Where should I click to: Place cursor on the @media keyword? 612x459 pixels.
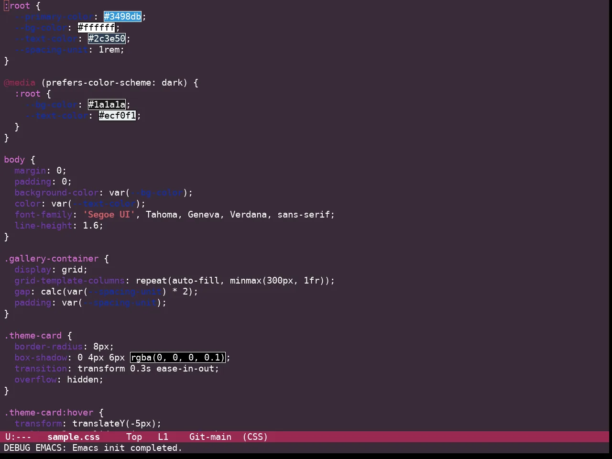[x=20, y=83]
